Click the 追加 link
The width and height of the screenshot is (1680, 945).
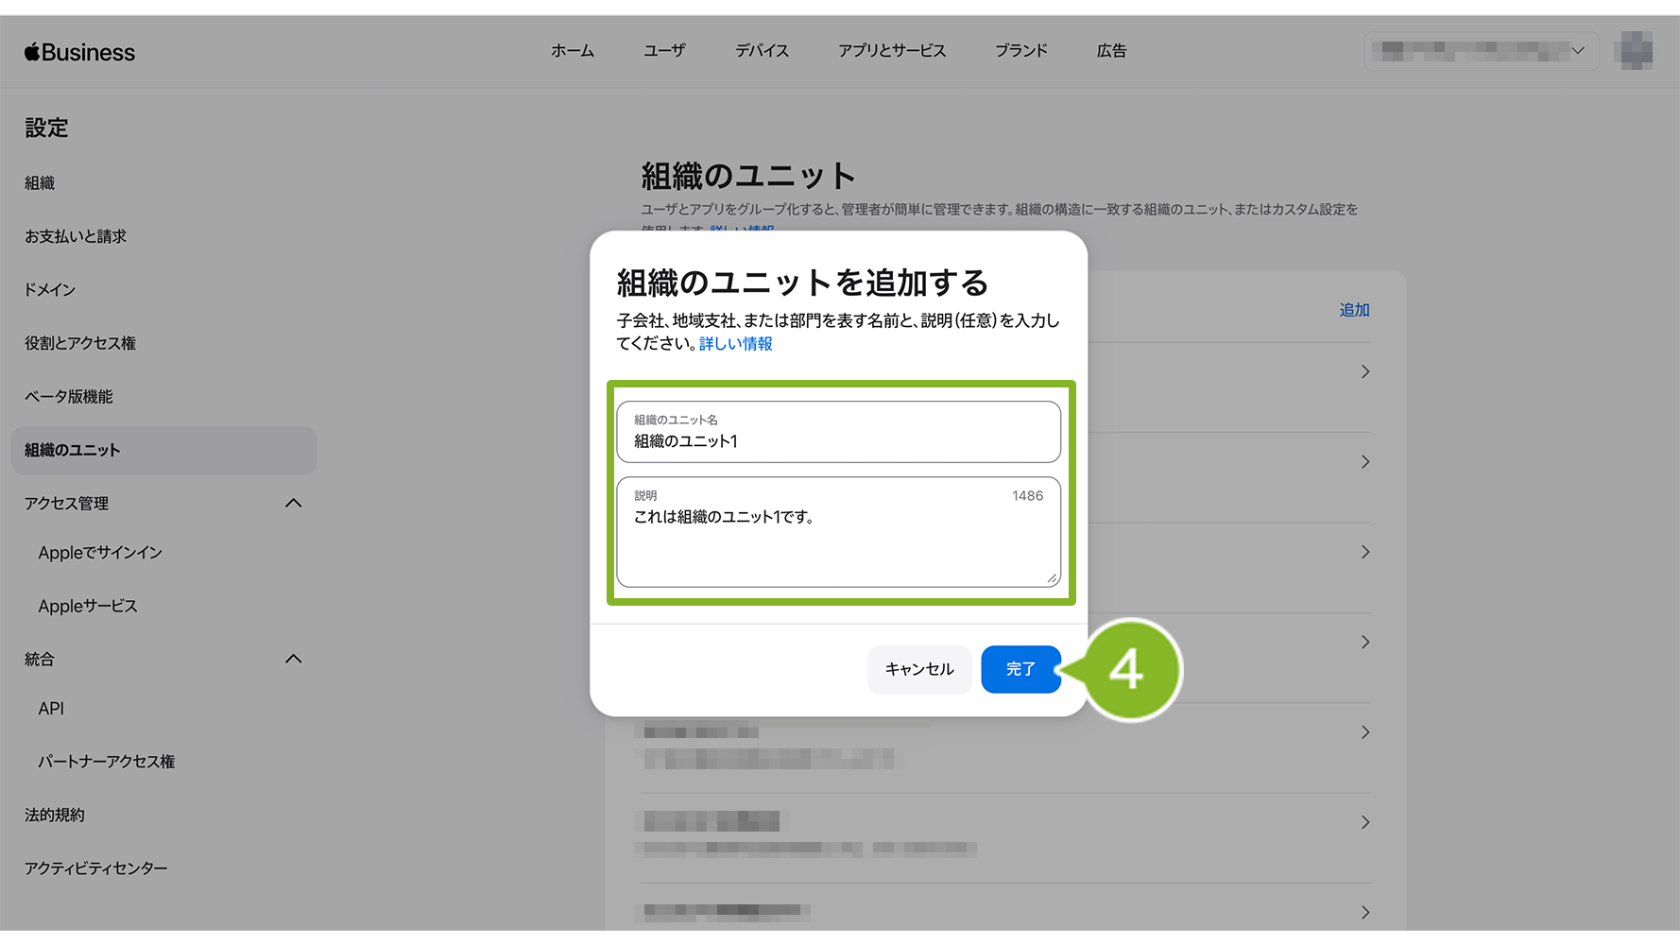point(1354,310)
